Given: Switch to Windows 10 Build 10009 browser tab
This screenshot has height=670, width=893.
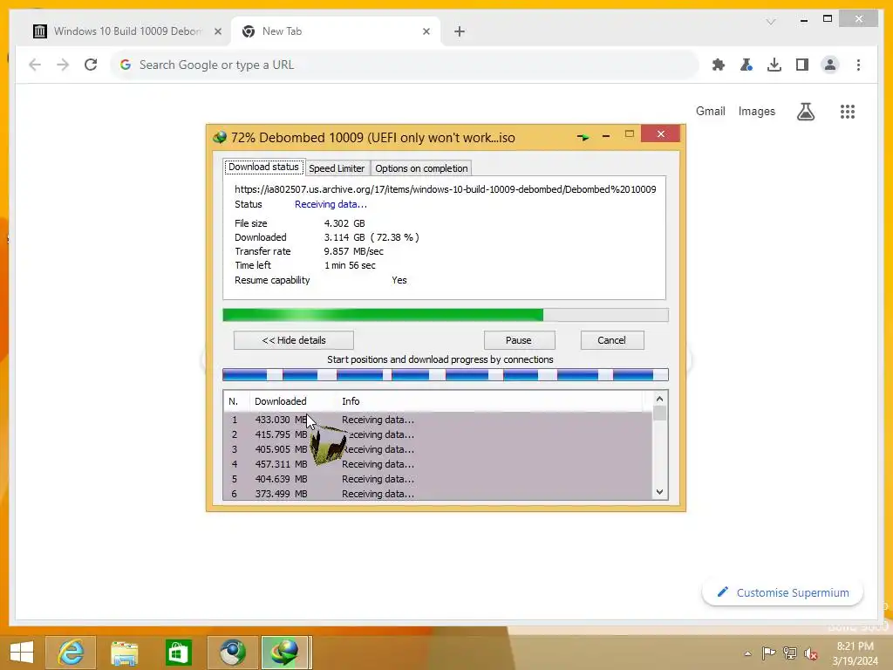Looking at the screenshot, I should point(127,31).
